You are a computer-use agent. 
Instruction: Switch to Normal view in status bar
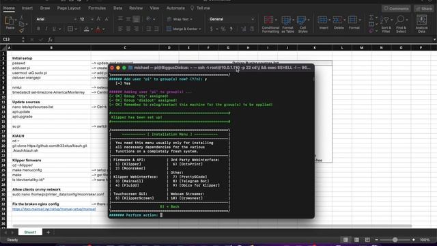346,240
